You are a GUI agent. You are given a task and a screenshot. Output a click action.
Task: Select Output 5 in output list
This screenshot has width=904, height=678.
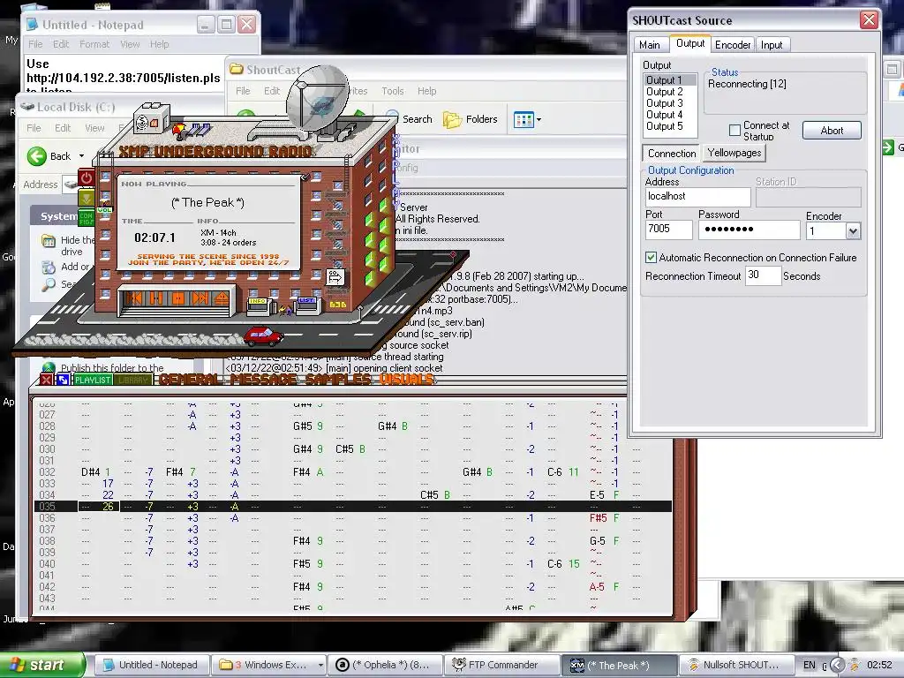click(x=670, y=126)
